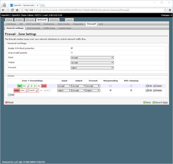Open the Statistics top-level tab
This screenshot has height=164, width=173.
(x=54, y=20)
